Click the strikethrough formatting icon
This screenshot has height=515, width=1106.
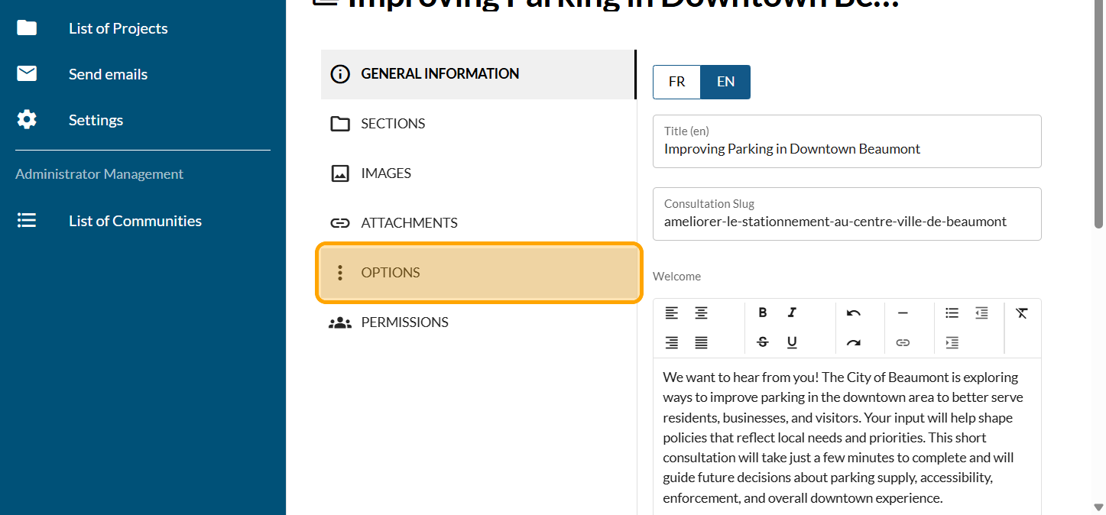(762, 343)
